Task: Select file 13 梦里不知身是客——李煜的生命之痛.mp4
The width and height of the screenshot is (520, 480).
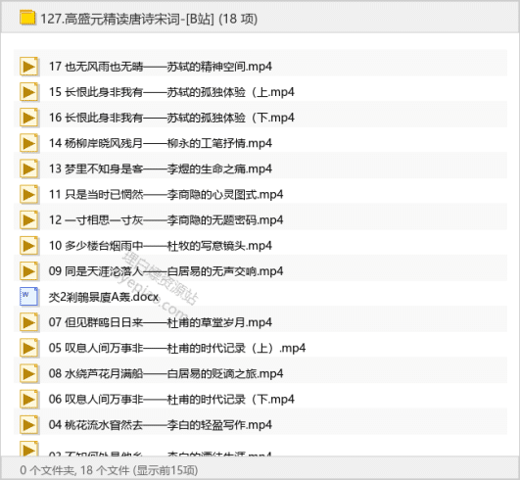Action: pyautogui.click(x=161, y=168)
